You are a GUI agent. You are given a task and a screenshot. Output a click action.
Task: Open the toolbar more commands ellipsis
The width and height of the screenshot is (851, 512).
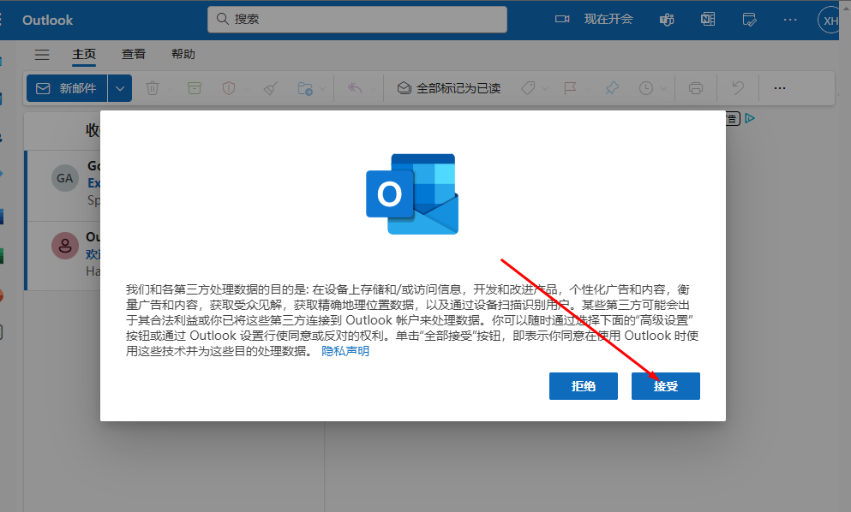coord(780,88)
